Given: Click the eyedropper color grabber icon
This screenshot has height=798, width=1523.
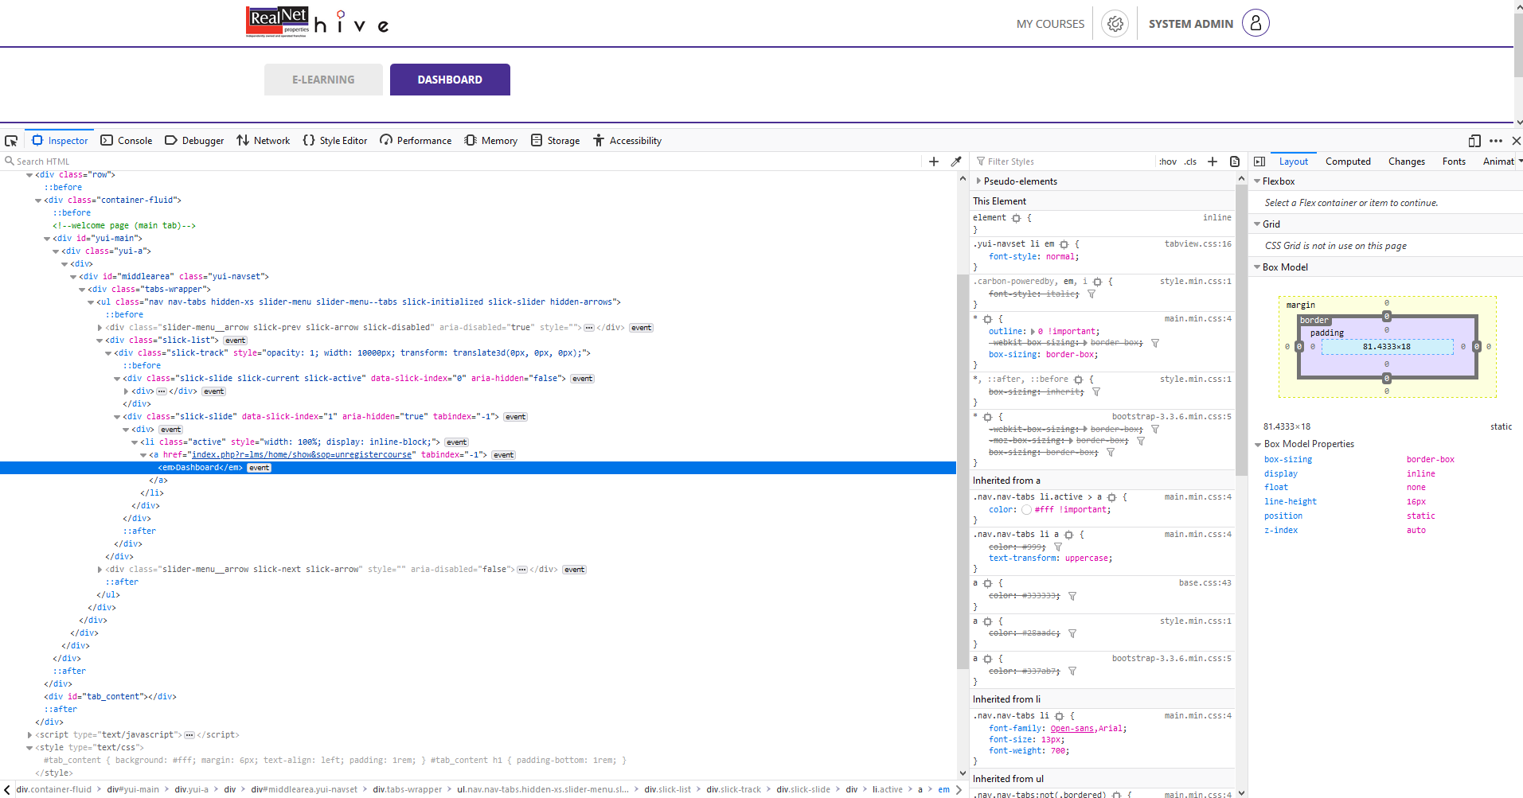Looking at the screenshot, I should point(956,162).
